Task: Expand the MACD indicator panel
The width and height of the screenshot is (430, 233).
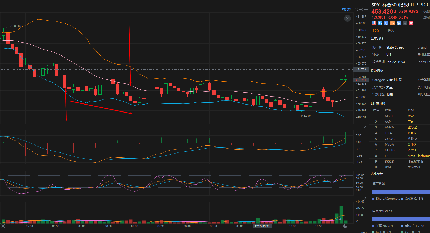Action: click(365, 127)
